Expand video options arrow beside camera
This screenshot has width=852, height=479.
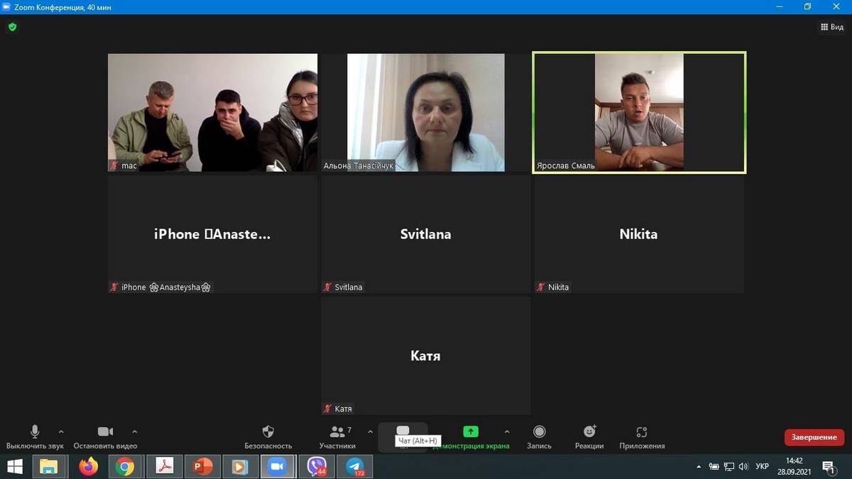tap(135, 431)
